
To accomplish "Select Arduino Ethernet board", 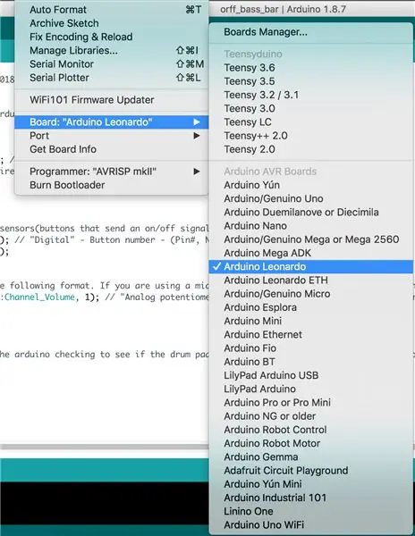I will click(x=311, y=335).
